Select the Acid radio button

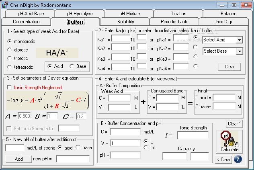pyautogui.click(x=49, y=66)
